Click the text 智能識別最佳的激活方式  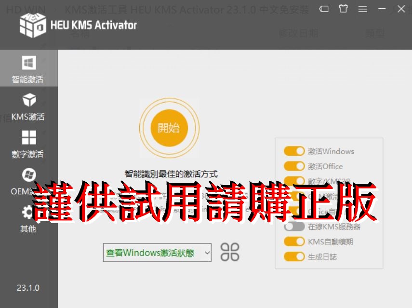coord(171,174)
